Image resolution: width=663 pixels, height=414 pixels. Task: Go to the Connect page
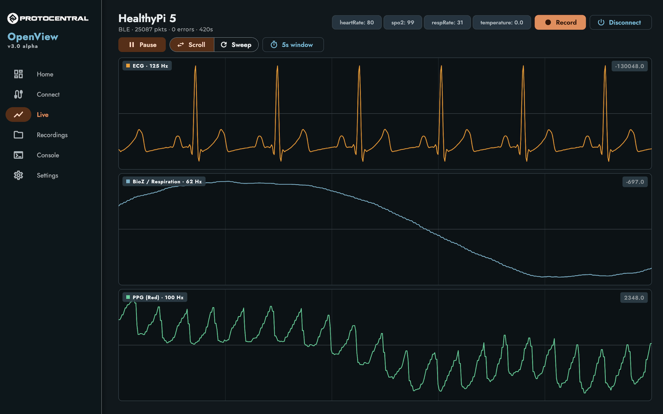[x=51, y=94]
